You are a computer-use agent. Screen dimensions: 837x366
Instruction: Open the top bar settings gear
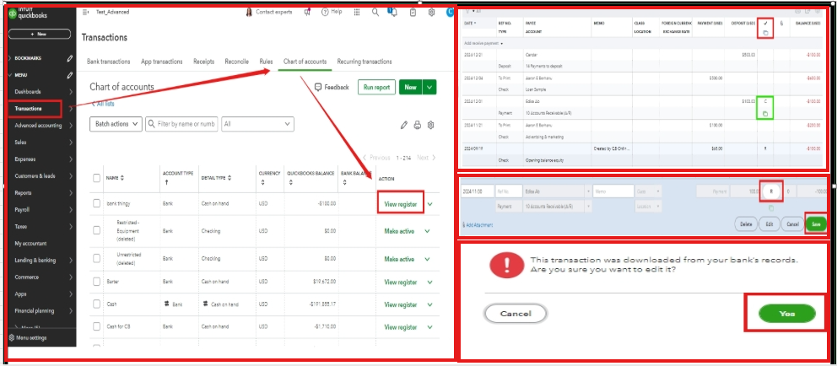431,12
